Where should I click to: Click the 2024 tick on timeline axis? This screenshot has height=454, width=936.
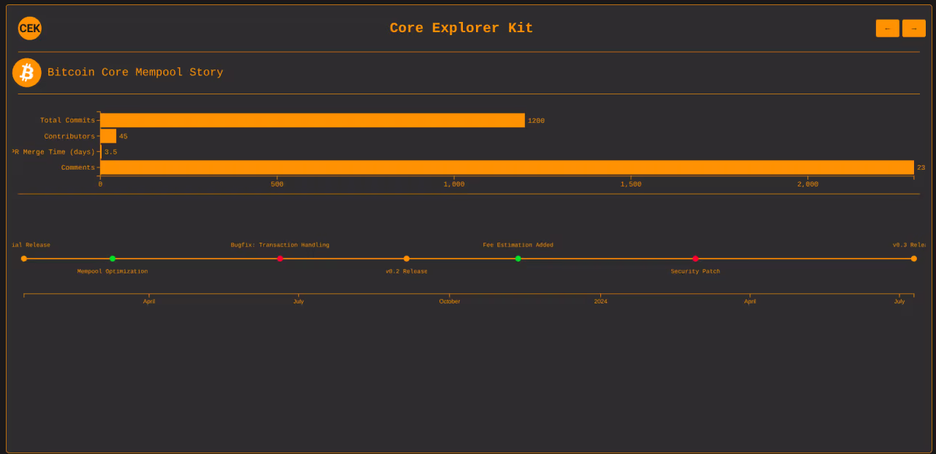(600, 301)
